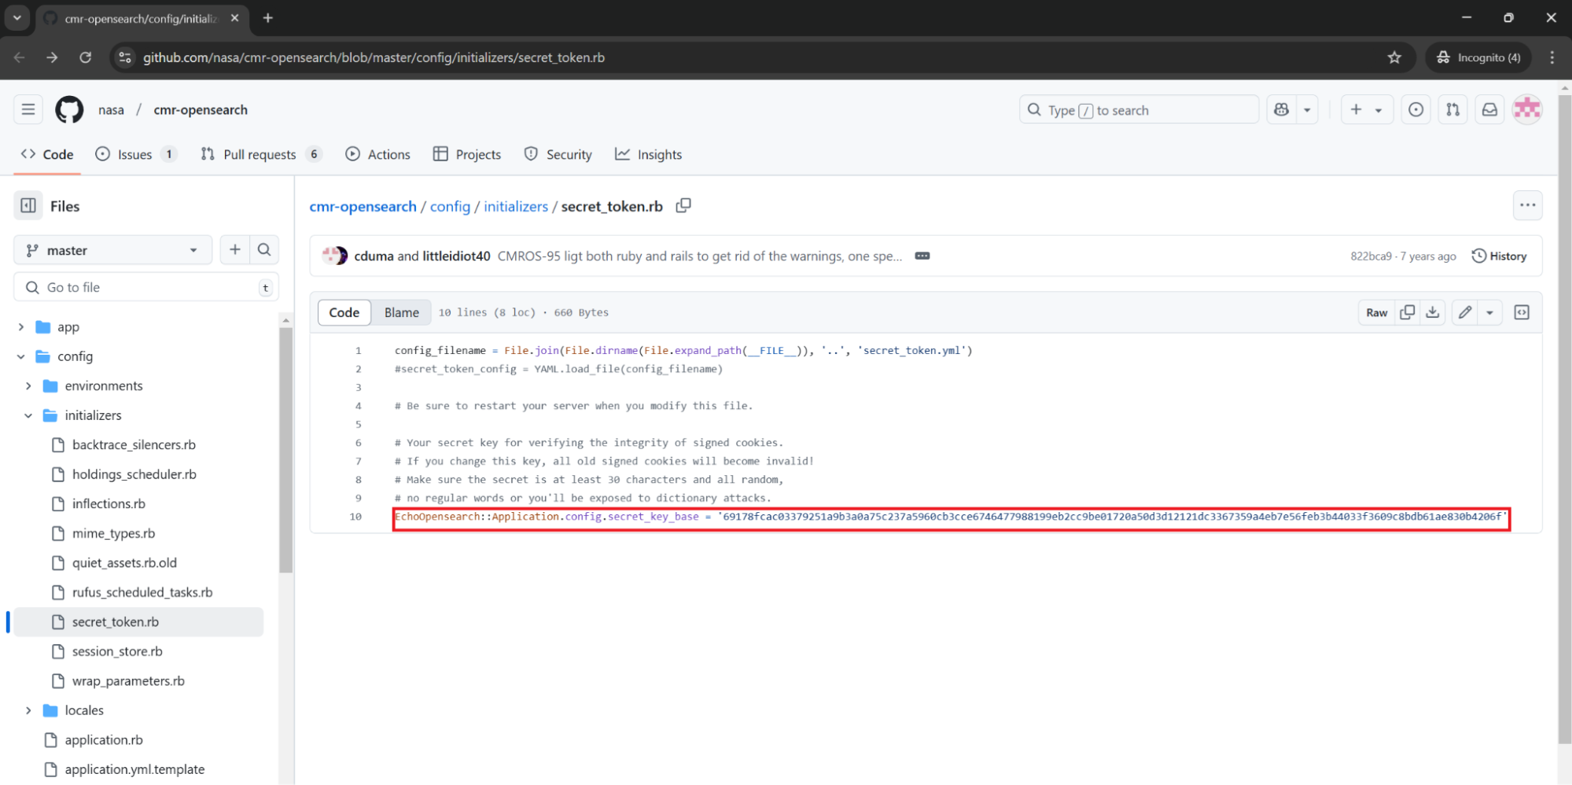1572x785 pixels.
Task: View site information in address bar
Action: (x=125, y=57)
